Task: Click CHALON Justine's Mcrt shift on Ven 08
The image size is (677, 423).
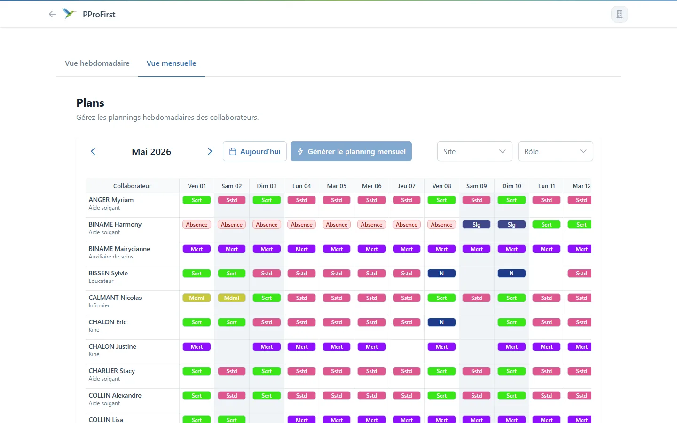Action: coord(442,347)
